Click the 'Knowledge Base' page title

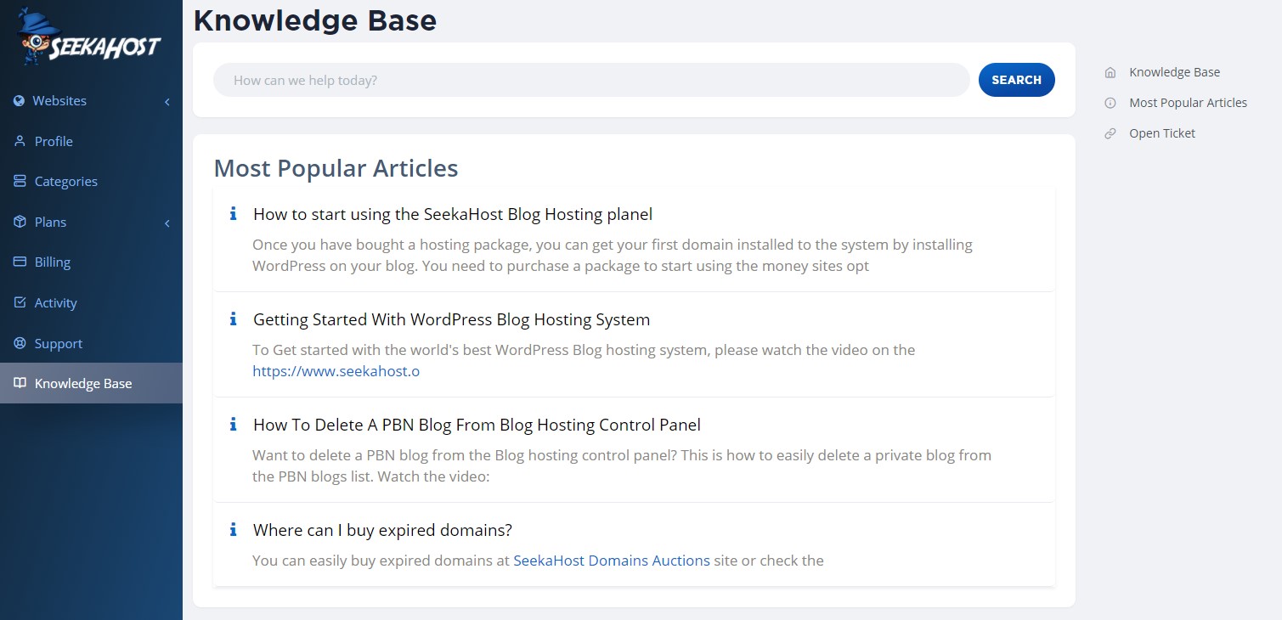314,20
